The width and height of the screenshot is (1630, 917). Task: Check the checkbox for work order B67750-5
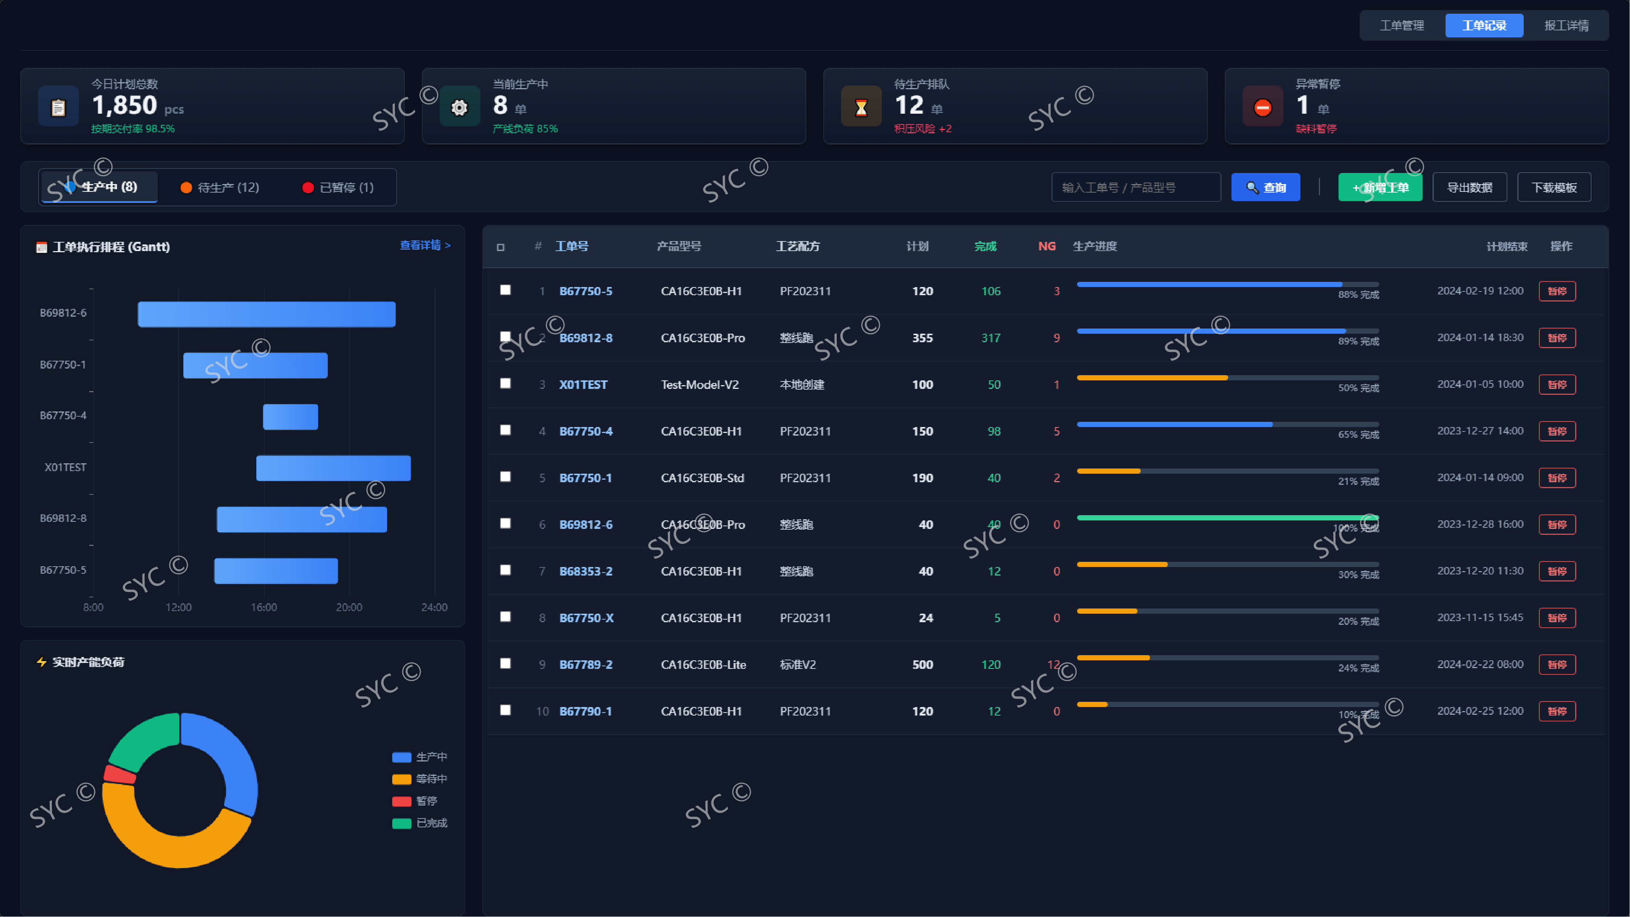505,290
